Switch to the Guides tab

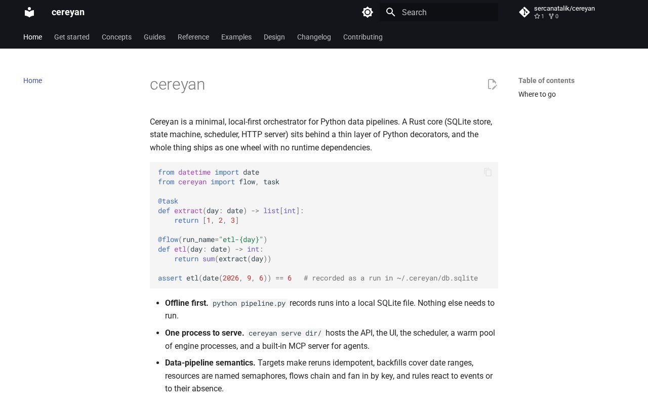pyautogui.click(x=154, y=37)
